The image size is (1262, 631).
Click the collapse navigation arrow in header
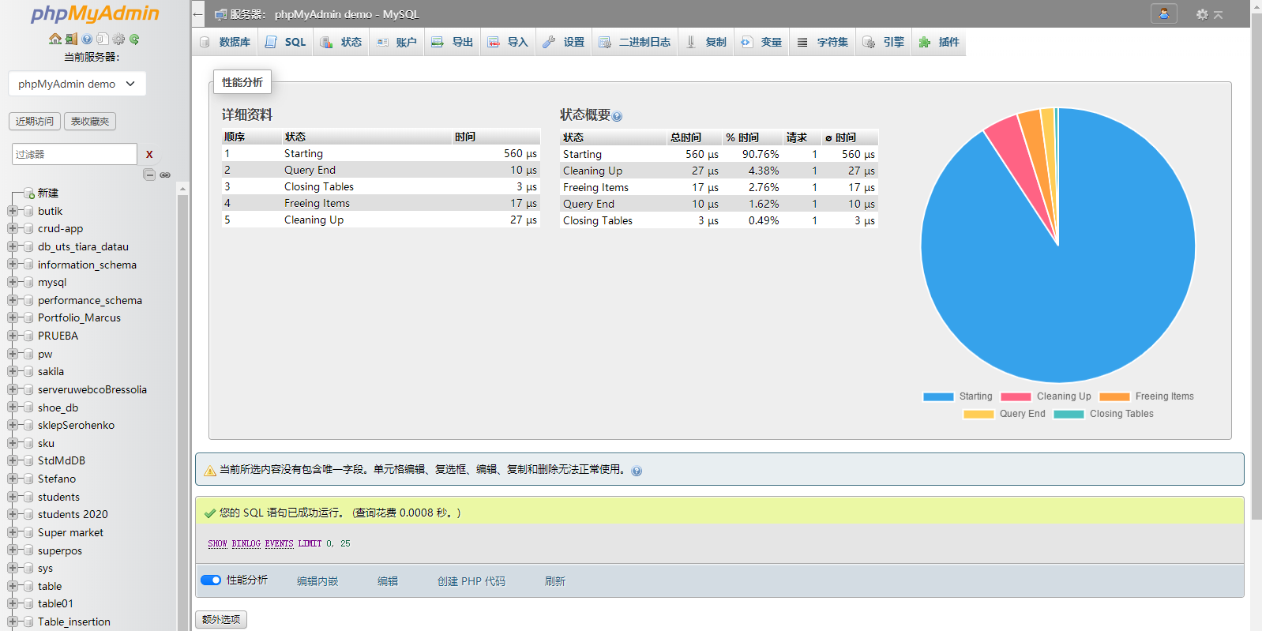[198, 14]
